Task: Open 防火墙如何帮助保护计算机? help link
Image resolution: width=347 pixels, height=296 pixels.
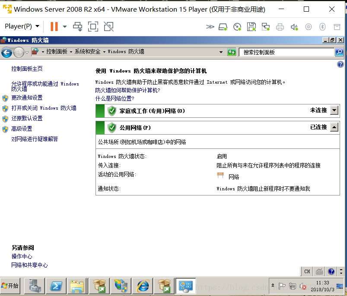Action: tap(127, 90)
